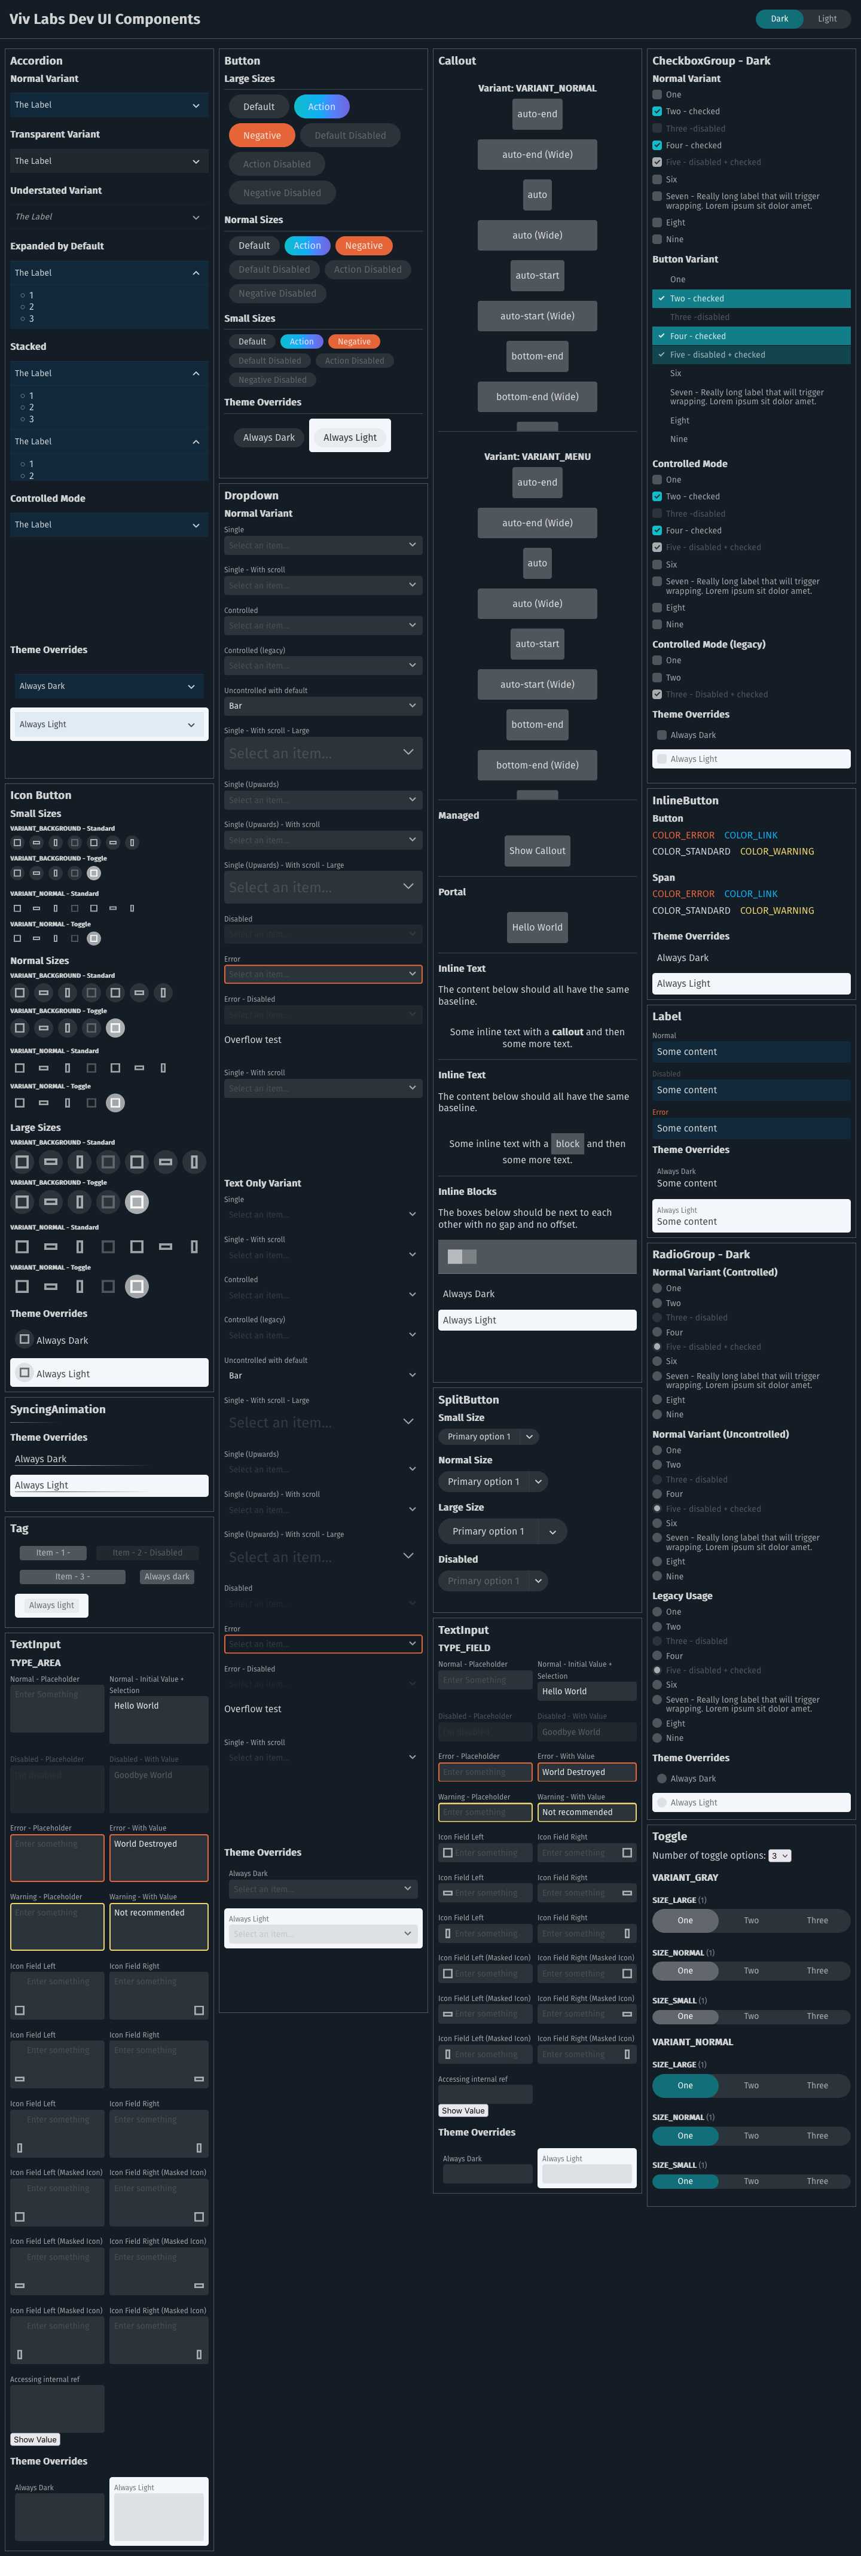
Task: Click active icon in Normal Sizes VARIANT_BACKGROUND Toggle row
Action: [x=115, y=1028]
